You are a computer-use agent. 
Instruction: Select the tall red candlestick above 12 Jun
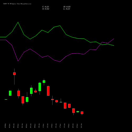point(48,91)
